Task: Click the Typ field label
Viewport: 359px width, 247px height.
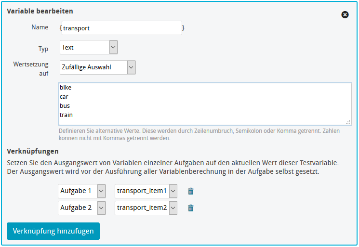Action: pyautogui.click(x=43, y=49)
